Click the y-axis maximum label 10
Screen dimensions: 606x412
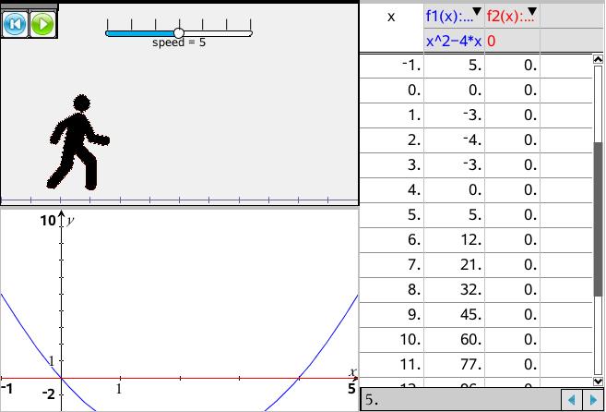click(x=47, y=221)
